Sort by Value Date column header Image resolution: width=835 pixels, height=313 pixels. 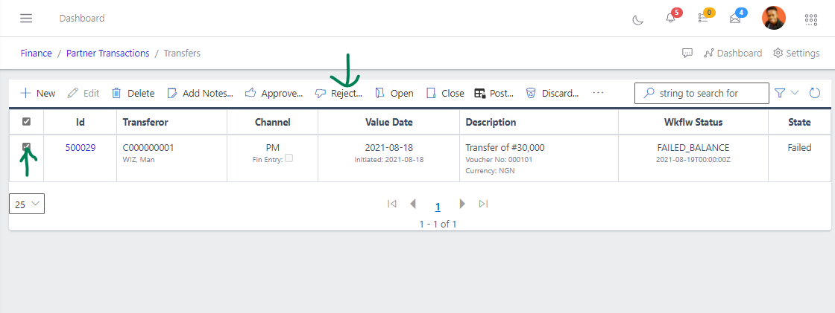tap(388, 122)
